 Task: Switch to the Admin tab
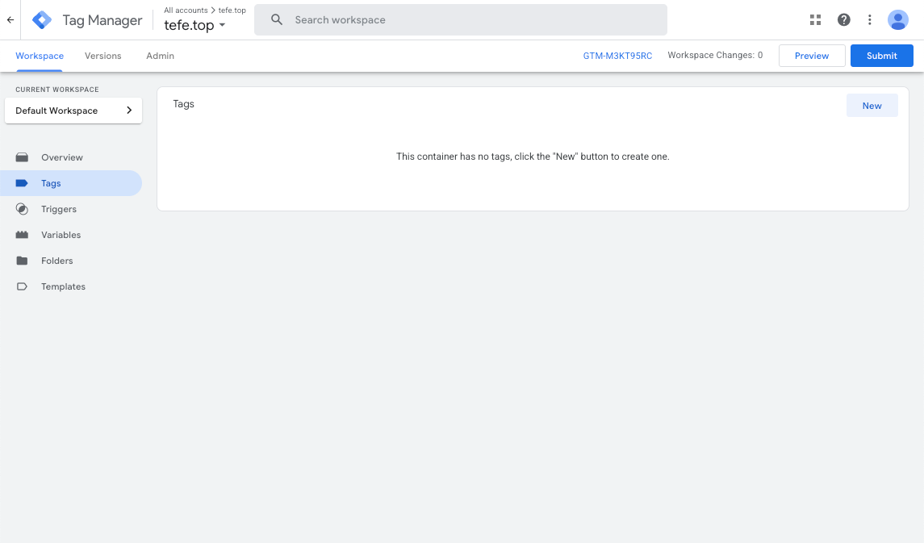[160, 56]
